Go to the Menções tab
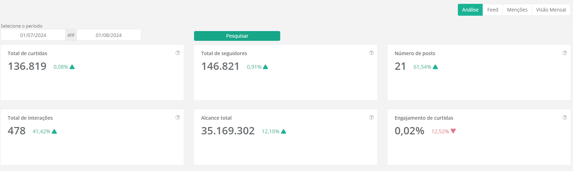This screenshot has width=573, height=171. pos(517,10)
